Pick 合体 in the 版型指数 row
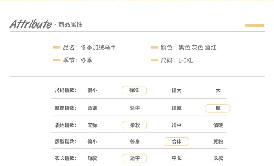This screenshot has height=166, width=274. [x=176, y=142]
